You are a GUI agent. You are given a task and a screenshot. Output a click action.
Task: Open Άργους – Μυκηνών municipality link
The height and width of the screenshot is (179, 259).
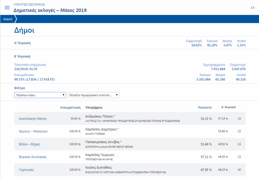pyautogui.click(x=33, y=131)
